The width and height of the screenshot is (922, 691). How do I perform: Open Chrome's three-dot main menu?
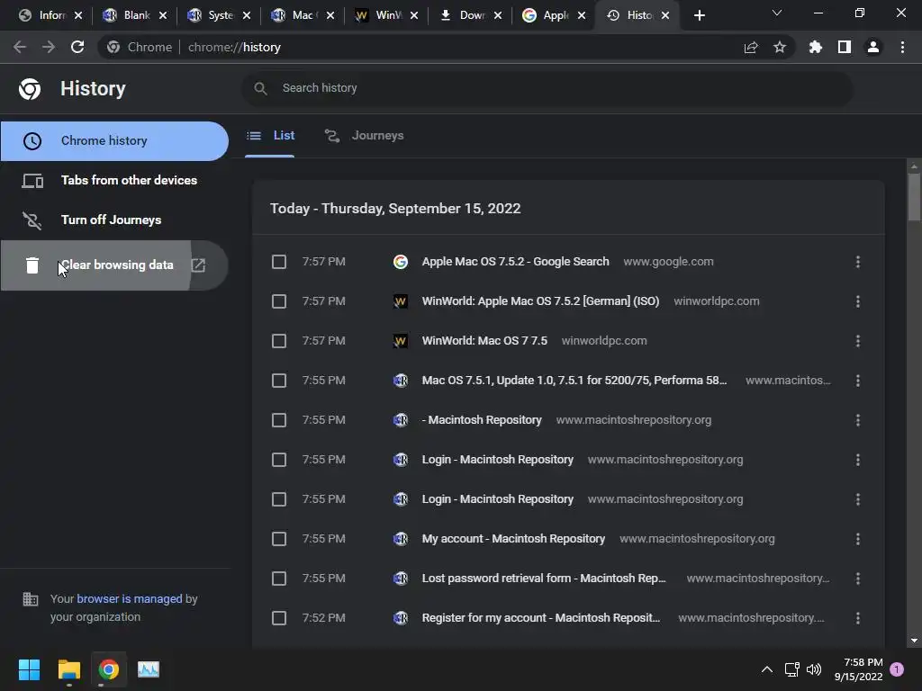click(902, 47)
